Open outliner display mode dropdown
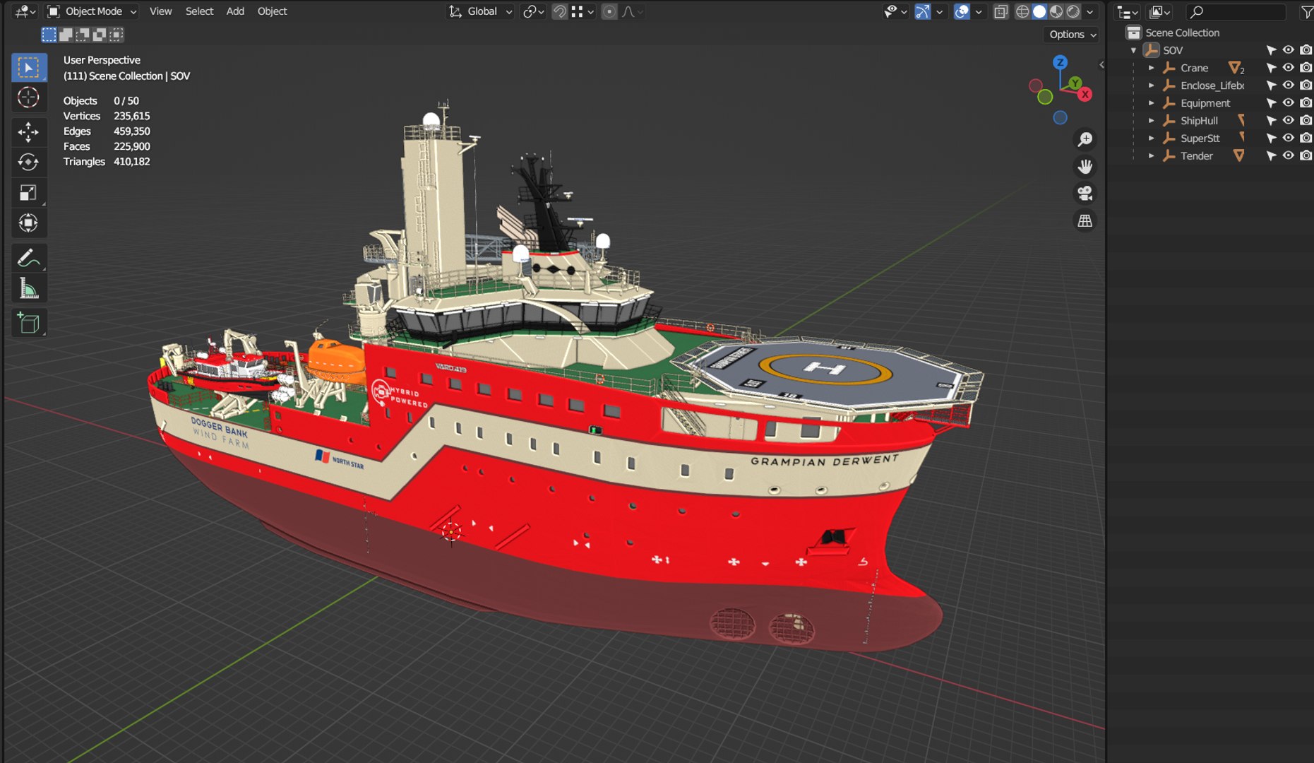 [x=1161, y=12]
